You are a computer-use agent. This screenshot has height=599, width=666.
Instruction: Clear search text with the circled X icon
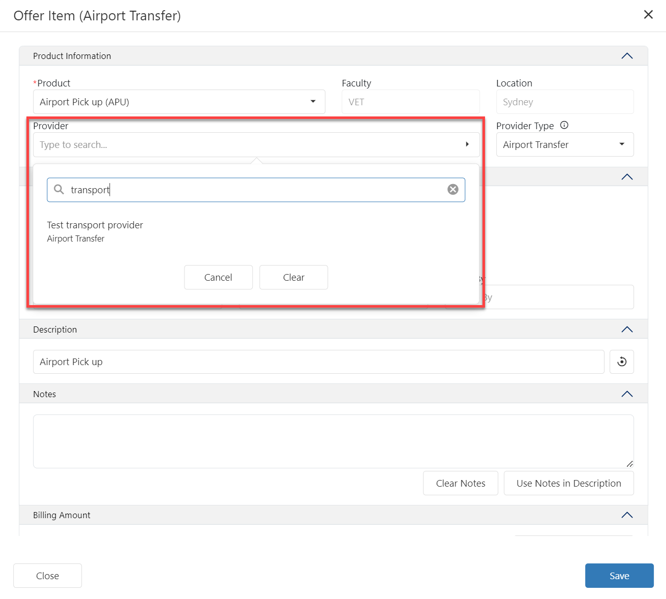452,190
